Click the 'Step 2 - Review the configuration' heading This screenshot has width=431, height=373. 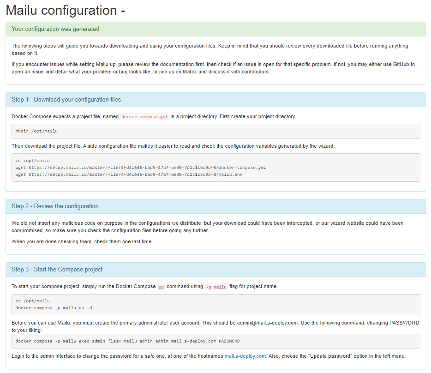(x=55, y=206)
